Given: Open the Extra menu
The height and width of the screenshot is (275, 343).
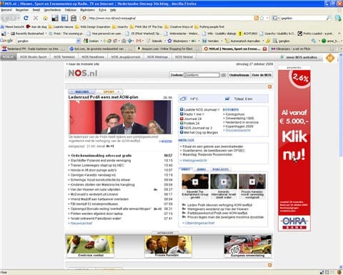Looking at the screenshot, I should (x=102, y=10).
